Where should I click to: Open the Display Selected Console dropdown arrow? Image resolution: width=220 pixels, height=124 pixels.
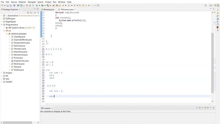coord(202,108)
